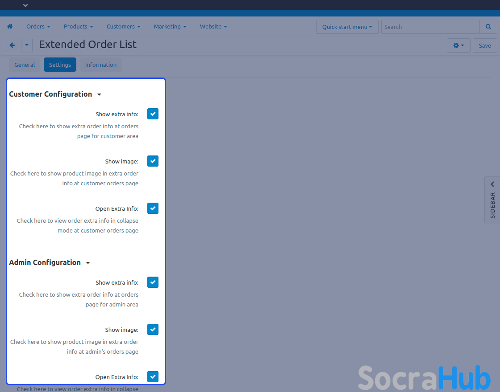The image size is (500, 392).
Task: Click the sidebar collapse chevron icon
Action: coord(492,184)
